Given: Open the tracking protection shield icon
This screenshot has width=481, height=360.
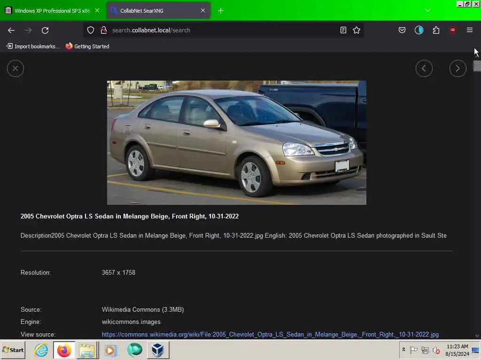Looking at the screenshot, I should pyautogui.click(x=91, y=30).
